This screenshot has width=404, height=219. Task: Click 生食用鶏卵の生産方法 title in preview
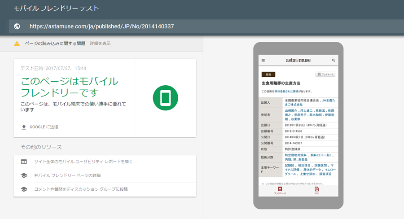coord(281,83)
